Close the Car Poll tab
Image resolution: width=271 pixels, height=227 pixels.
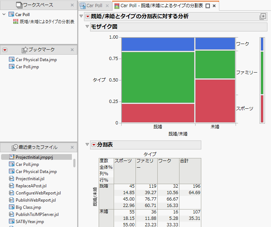pos(107,6)
